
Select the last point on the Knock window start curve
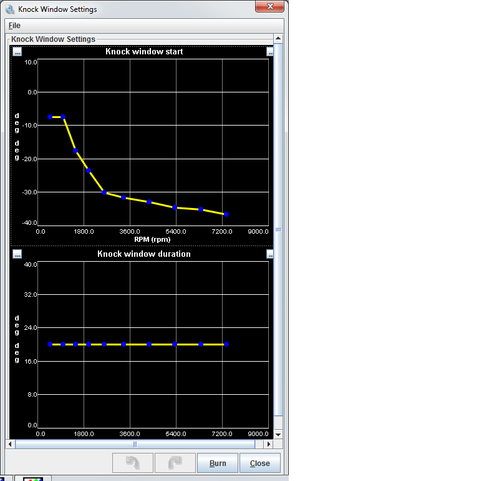point(226,214)
